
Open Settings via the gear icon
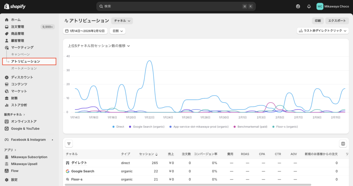pos(7,180)
